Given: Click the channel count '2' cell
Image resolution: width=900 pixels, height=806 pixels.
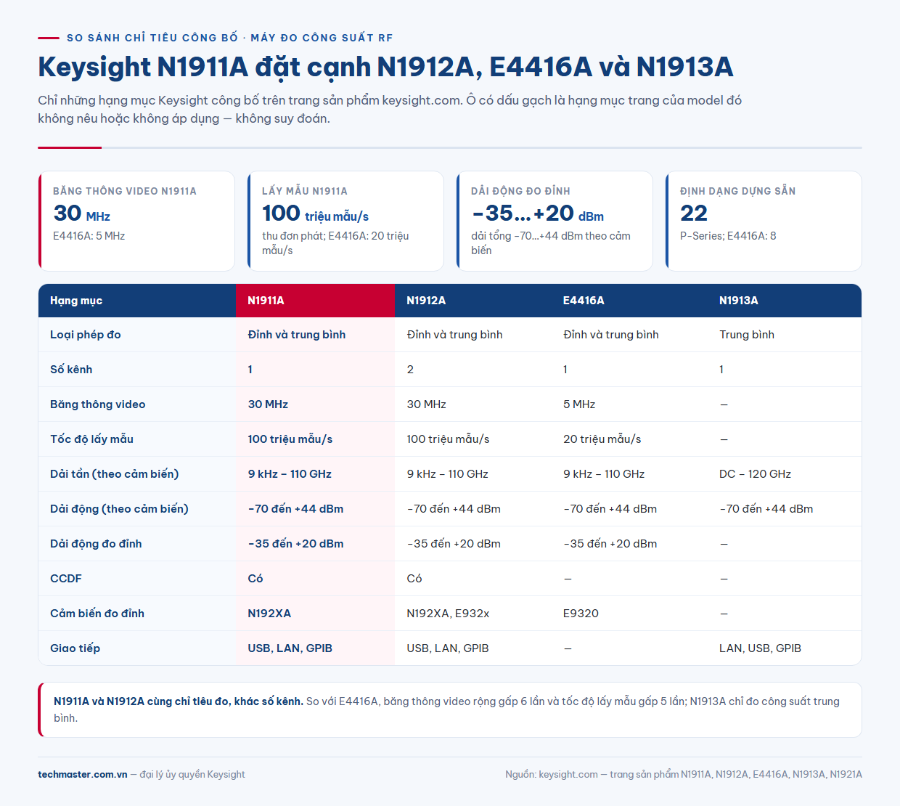Looking at the screenshot, I should pyautogui.click(x=473, y=370).
